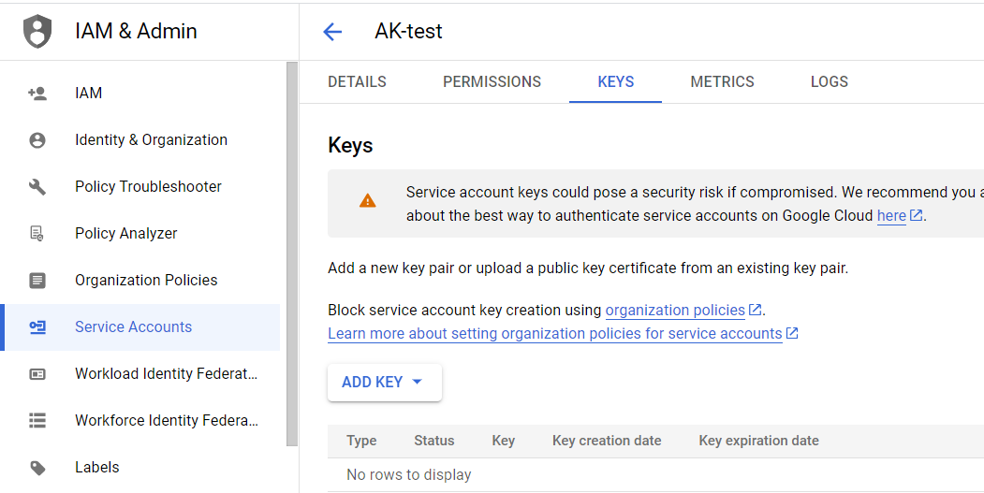Follow the 'here' authentication link
The height and width of the screenshot is (493, 984).
[891, 216]
